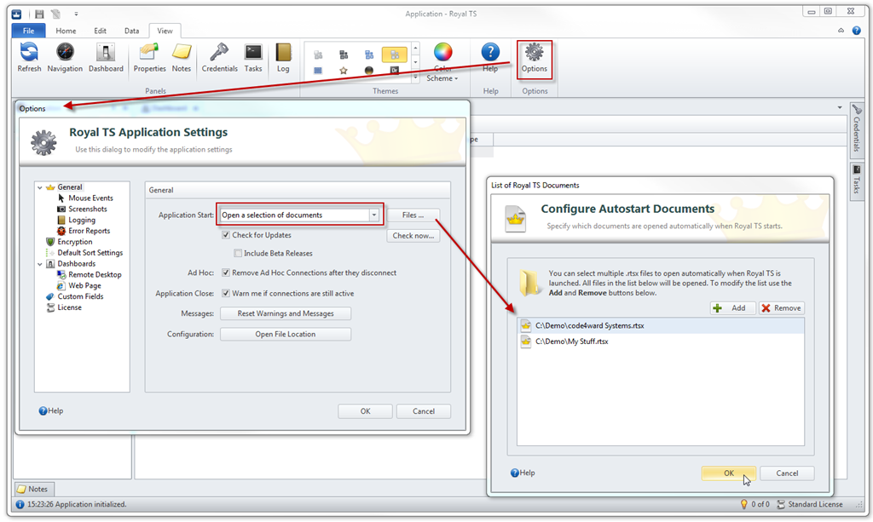Viewport: 873px width, 522px height.
Task: Select the View ribbon tab
Action: (165, 31)
